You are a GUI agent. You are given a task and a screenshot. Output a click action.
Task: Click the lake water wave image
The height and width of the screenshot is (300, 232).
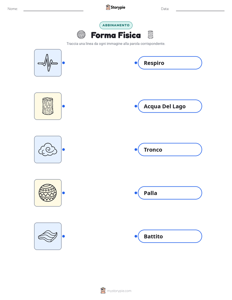pos(48,236)
